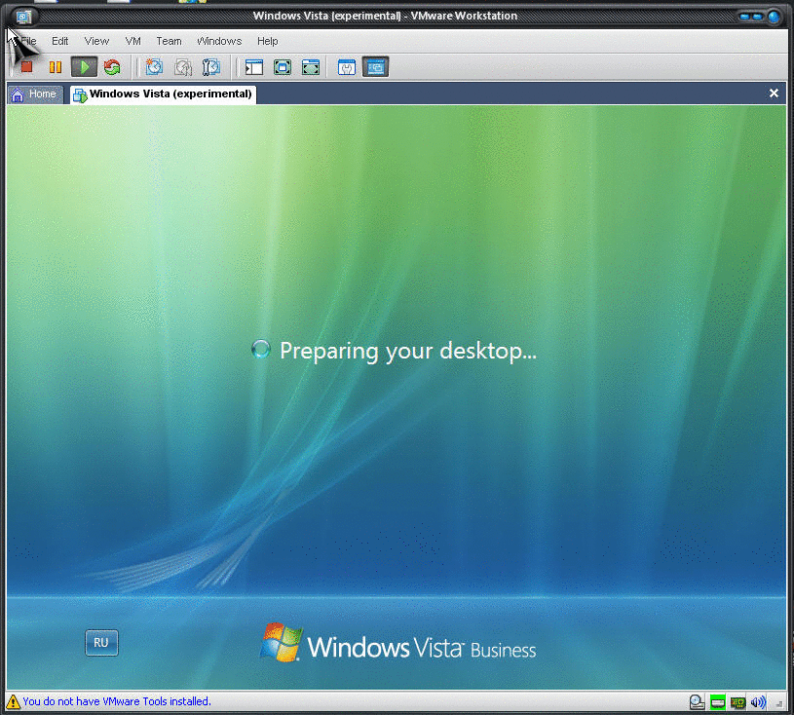
Task: Click the "Preparing your desktop..." text
Action: click(407, 351)
